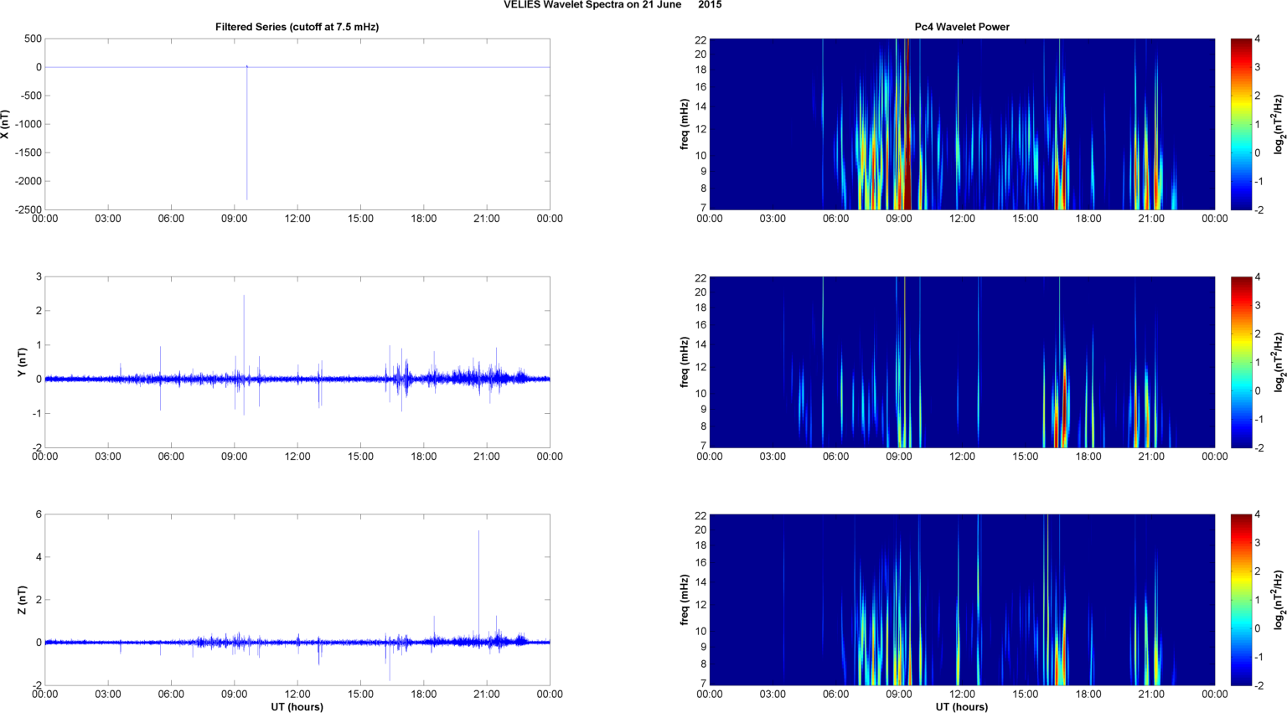Click the 'Y (nT)' axis label
The width and height of the screenshot is (1287, 713).
tap(23, 362)
